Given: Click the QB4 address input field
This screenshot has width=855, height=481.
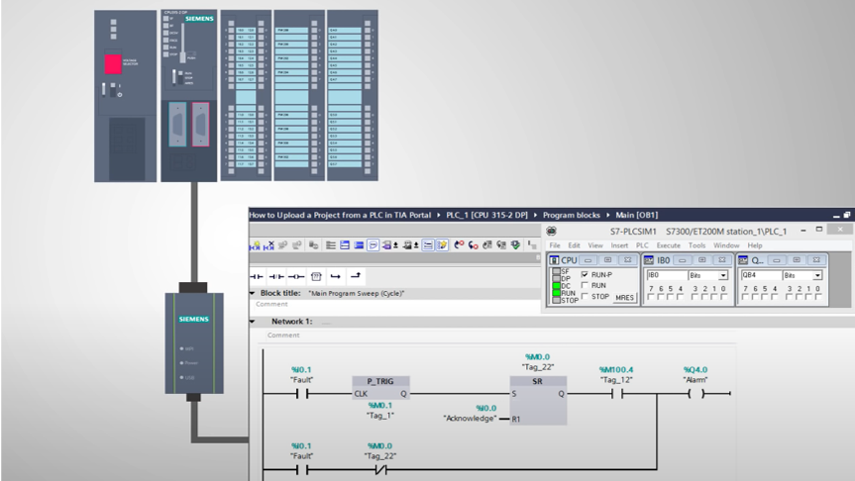Looking at the screenshot, I should (x=760, y=276).
